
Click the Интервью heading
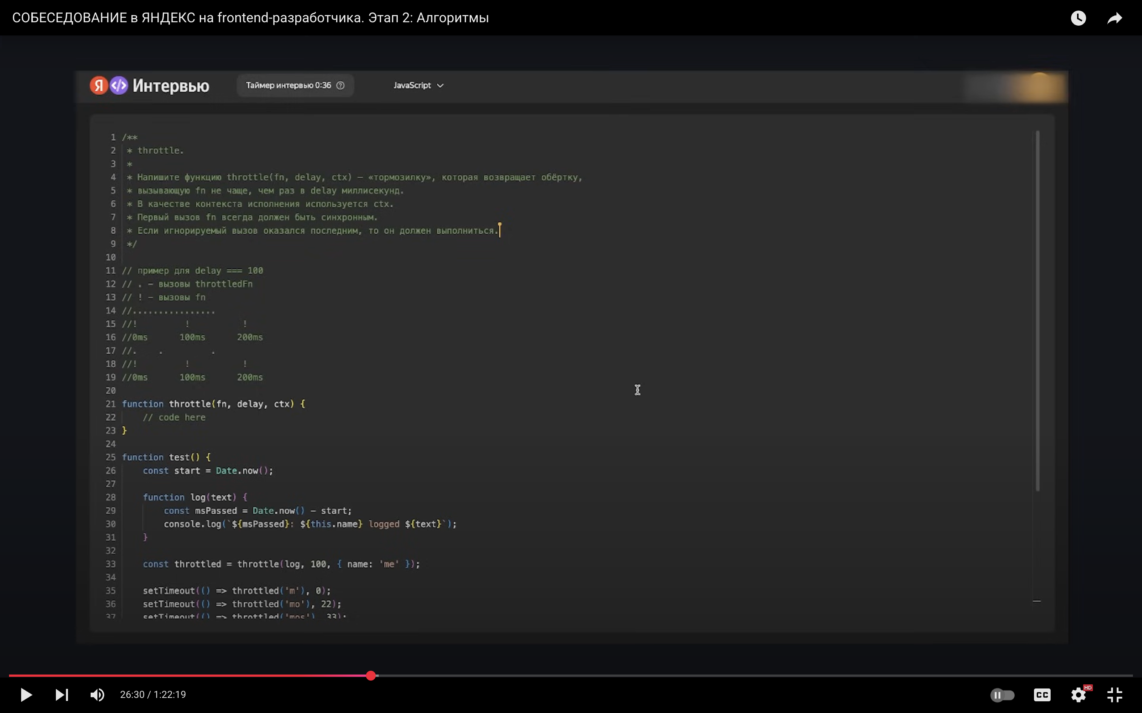click(171, 86)
